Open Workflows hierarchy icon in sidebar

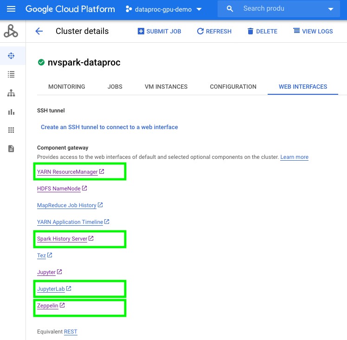click(11, 93)
